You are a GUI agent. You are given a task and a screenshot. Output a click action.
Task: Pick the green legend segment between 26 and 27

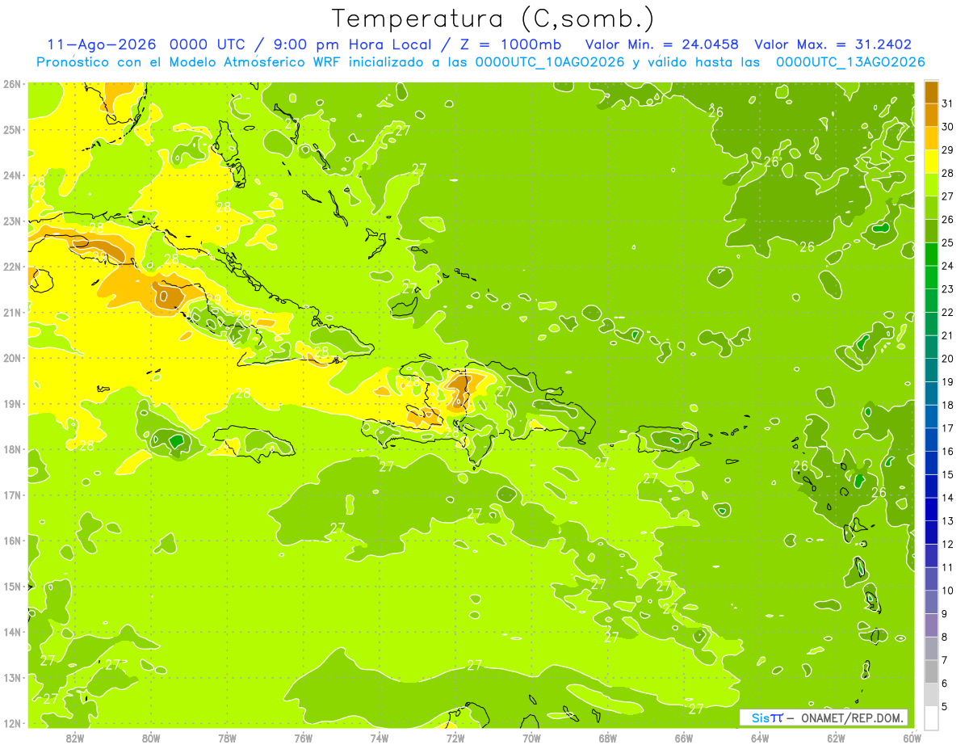click(x=931, y=208)
